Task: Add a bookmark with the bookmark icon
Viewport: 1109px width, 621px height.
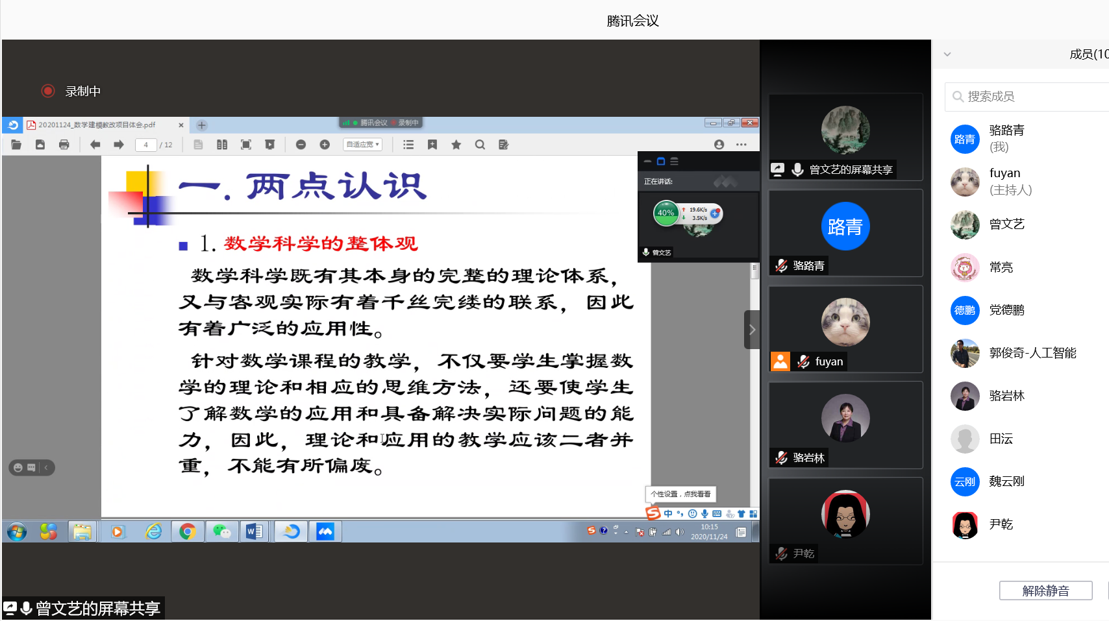Action: pos(432,145)
